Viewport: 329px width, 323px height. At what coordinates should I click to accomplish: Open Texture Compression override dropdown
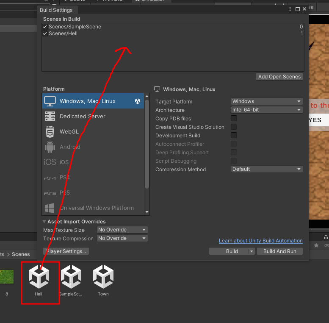click(122, 238)
